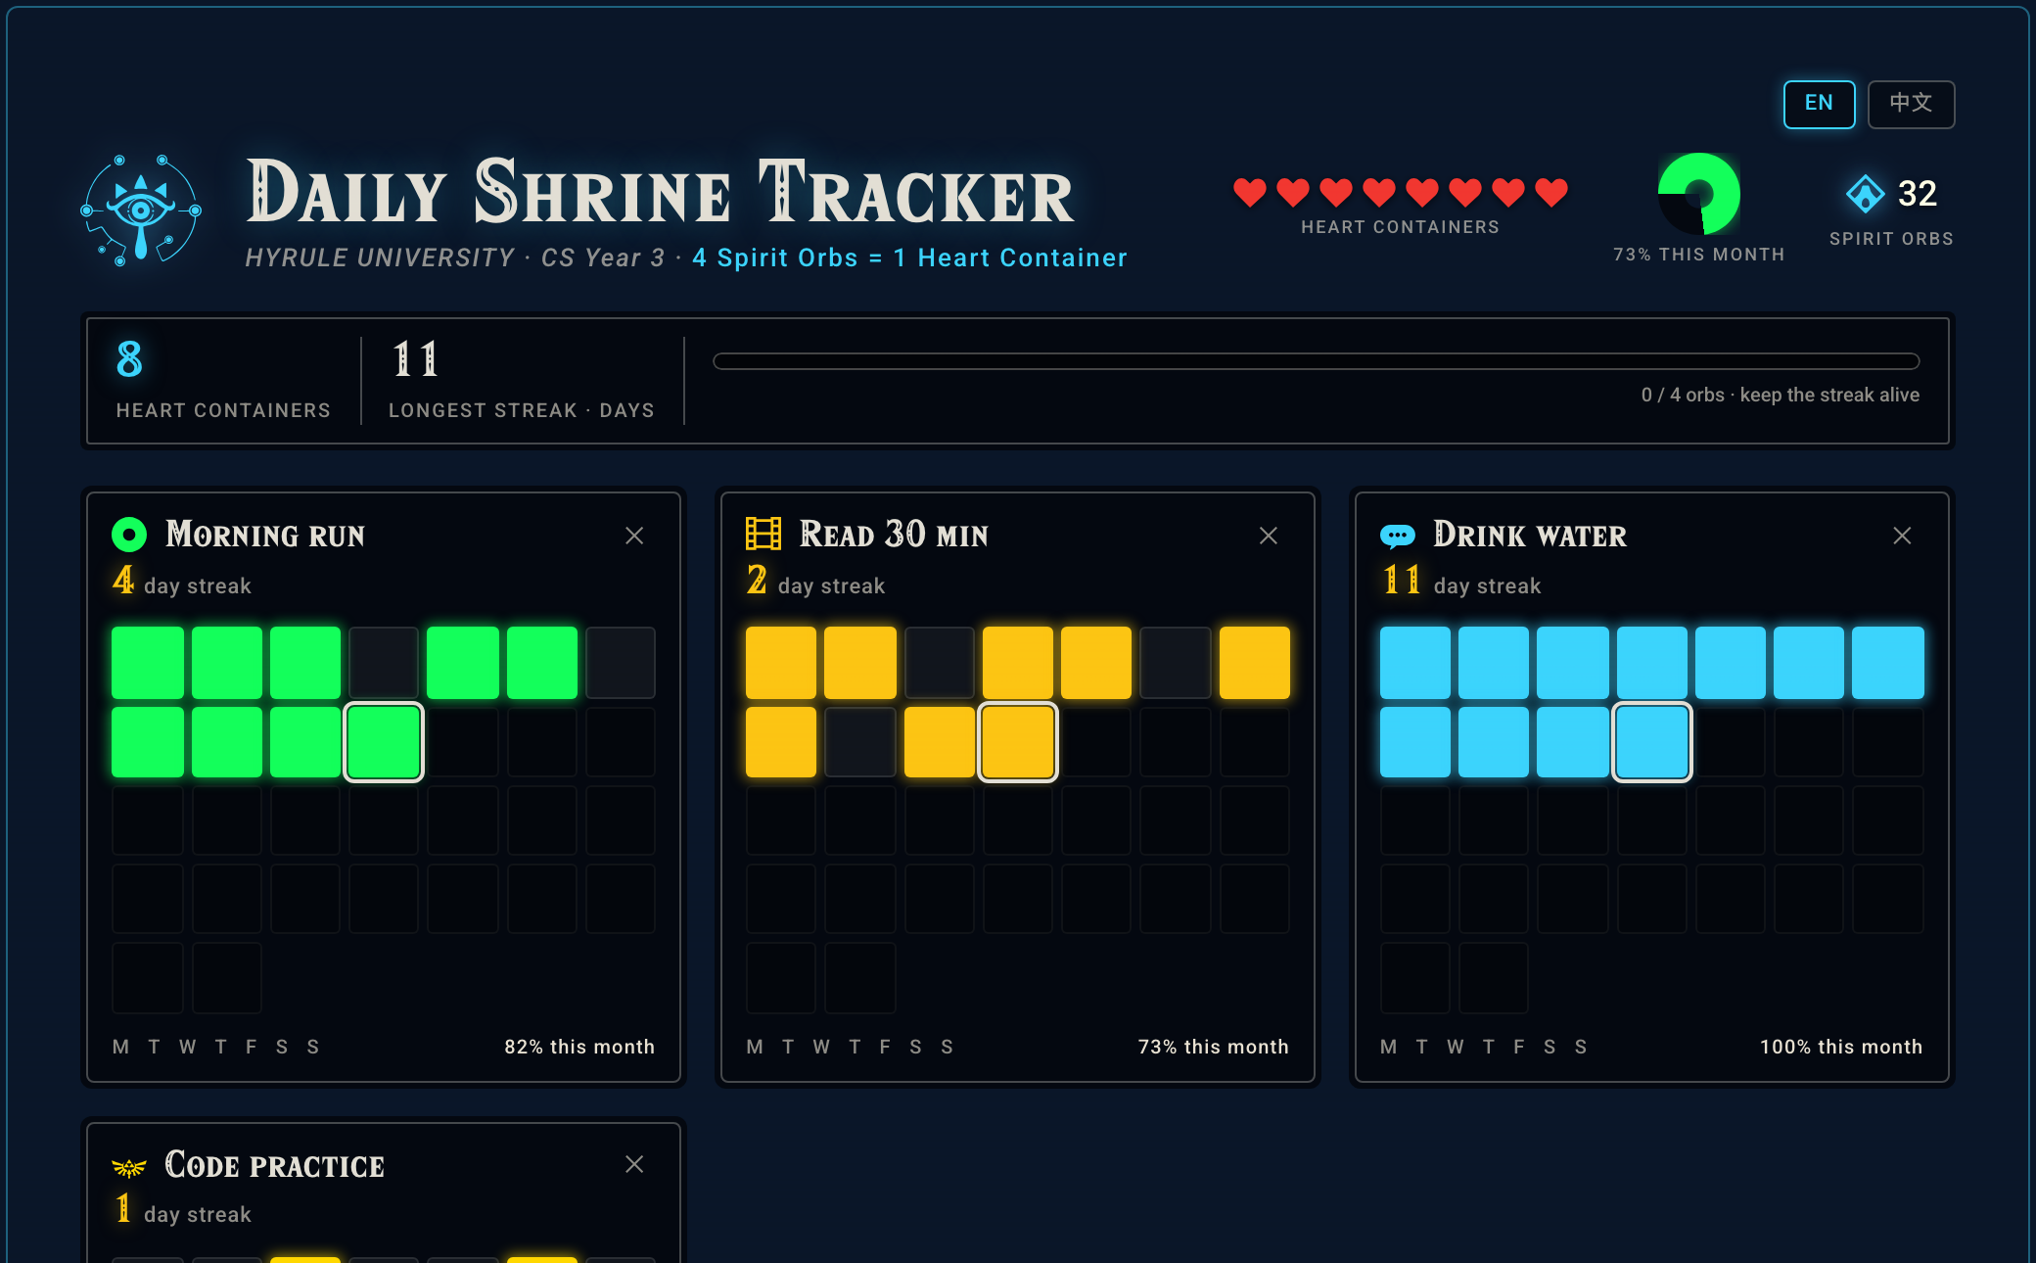
Task: Click the 32 spirit orbs count
Action: (1918, 194)
